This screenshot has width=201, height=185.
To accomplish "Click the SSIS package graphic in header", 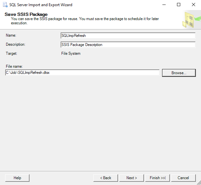I will coord(191,20).
